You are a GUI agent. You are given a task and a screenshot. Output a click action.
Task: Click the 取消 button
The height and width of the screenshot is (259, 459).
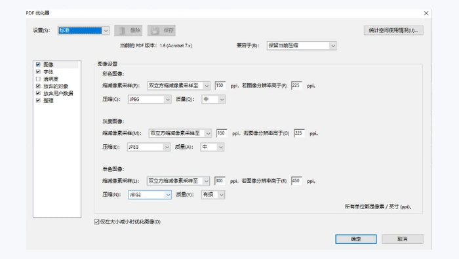(x=403, y=239)
